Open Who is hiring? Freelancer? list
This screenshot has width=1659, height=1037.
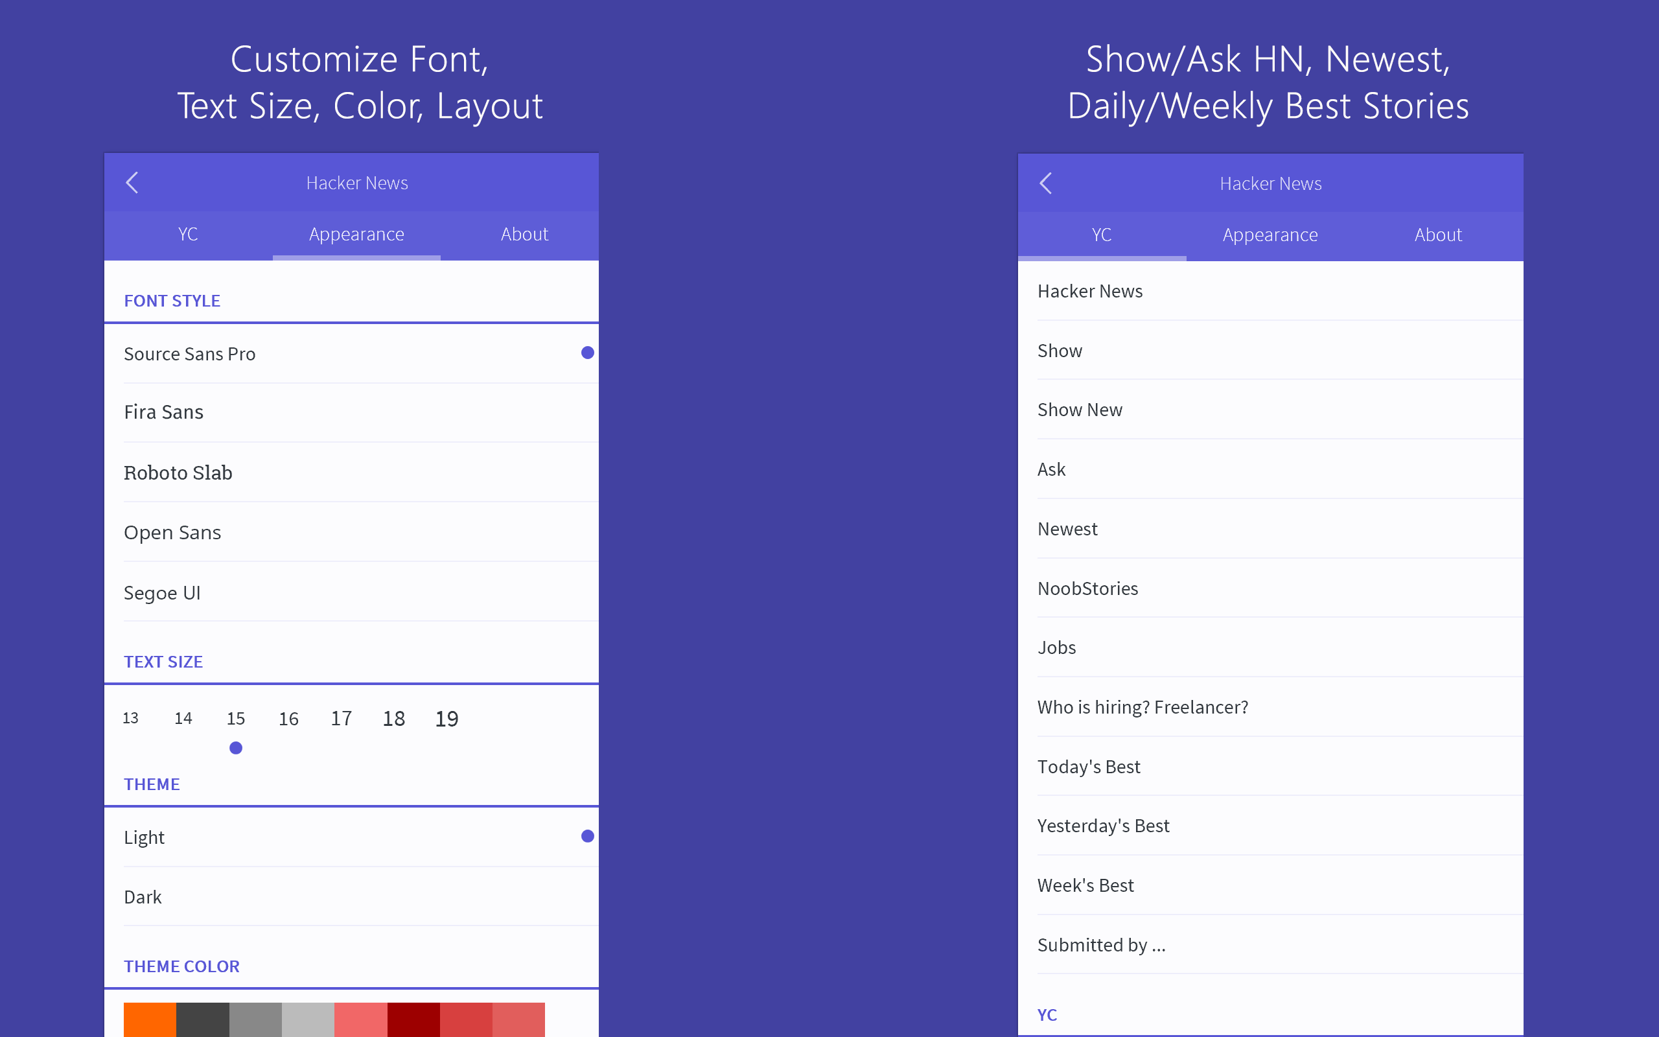point(1143,707)
